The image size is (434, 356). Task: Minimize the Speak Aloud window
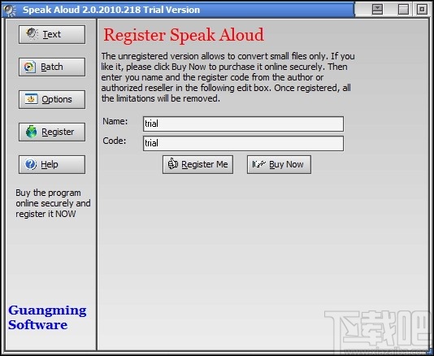tap(377, 10)
